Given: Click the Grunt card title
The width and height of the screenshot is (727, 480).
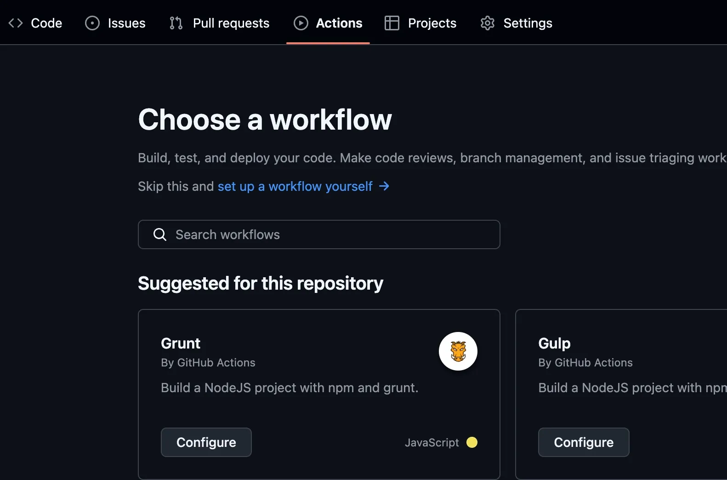Looking at the screenshot, I should click(181, 343).
